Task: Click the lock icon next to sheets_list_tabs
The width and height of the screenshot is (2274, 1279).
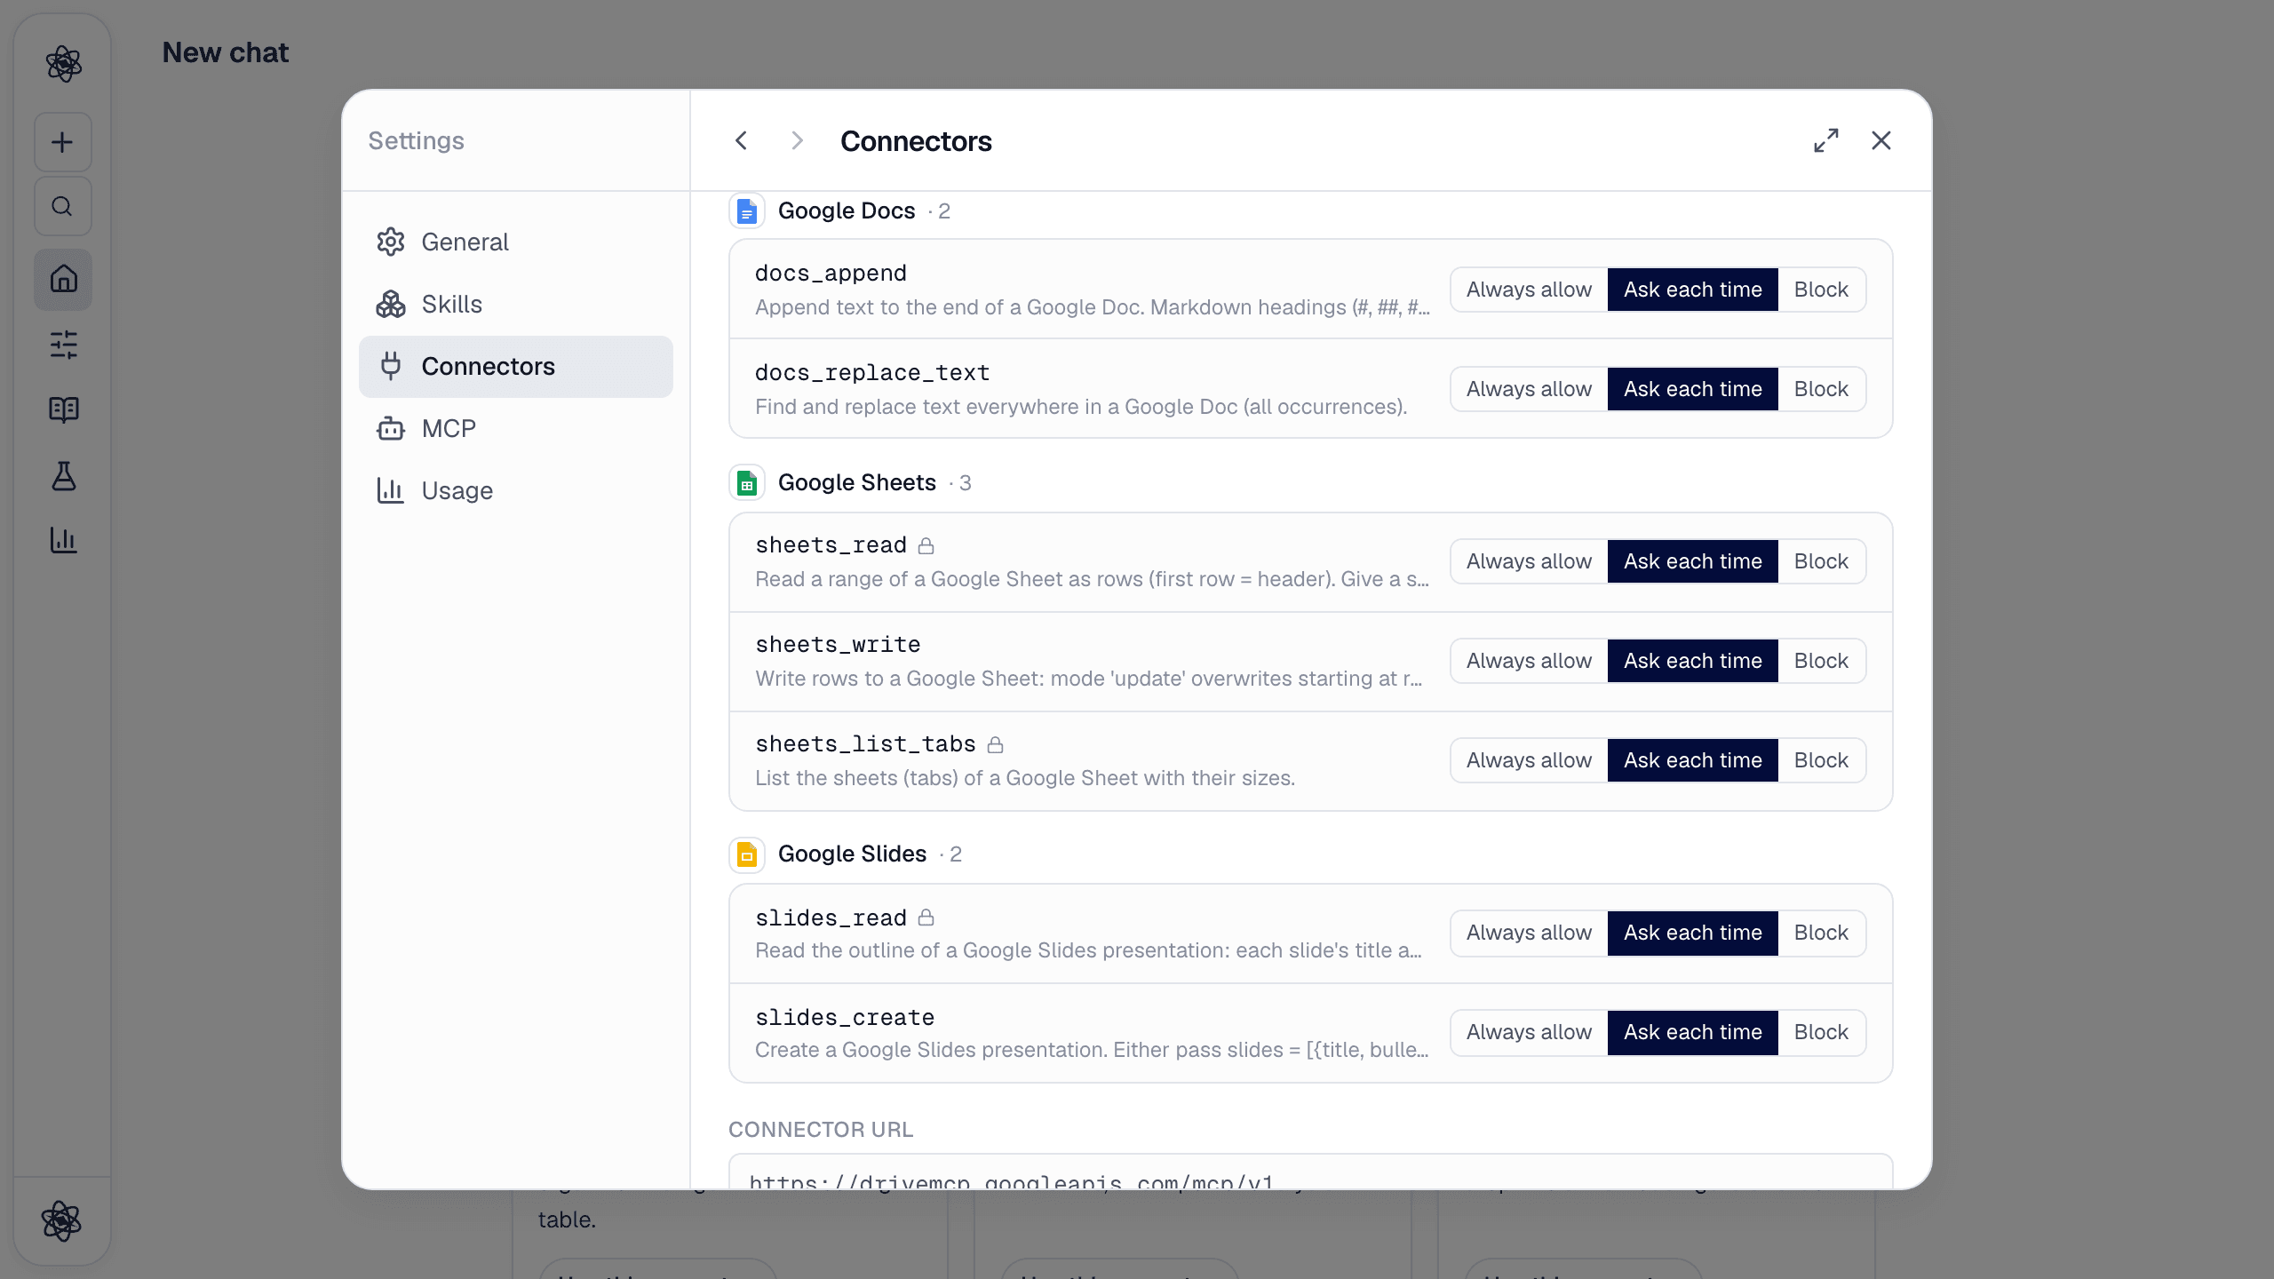Action: [996, 744]
